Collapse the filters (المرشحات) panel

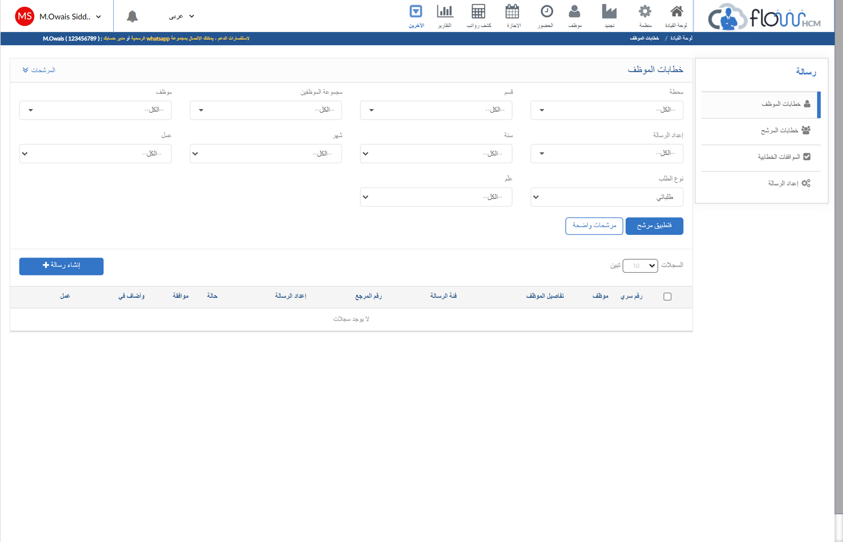(x=39, y=70)
